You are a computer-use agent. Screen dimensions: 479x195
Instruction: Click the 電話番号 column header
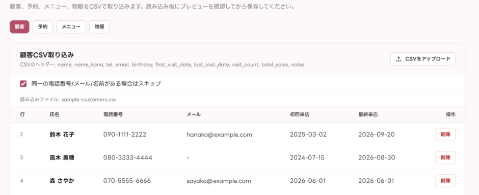[113, 115]
